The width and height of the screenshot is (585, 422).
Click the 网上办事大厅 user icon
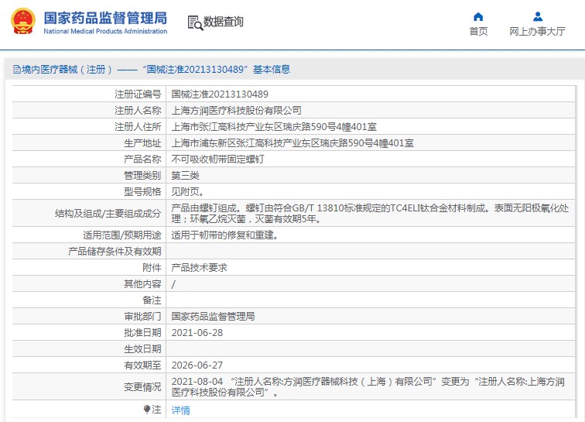538,17
